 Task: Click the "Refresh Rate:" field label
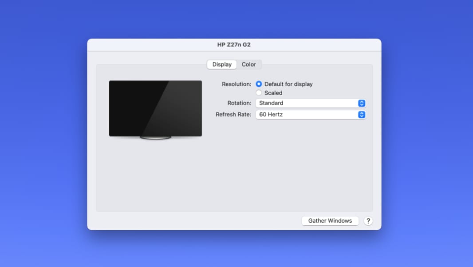pyautogui.click(x=233, y=115)
